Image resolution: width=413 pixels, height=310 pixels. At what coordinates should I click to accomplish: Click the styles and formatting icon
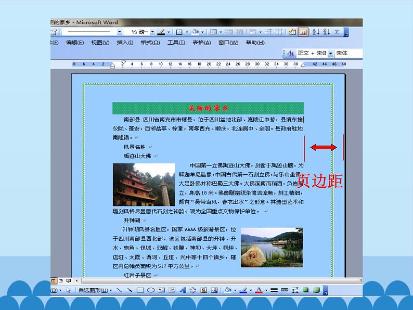pyautogui.click(x=291, y=53)
